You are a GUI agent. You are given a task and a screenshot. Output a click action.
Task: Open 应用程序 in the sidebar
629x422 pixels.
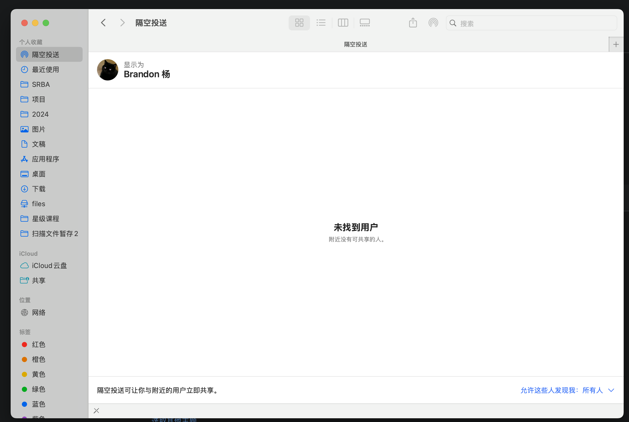[x=45, y=159]
